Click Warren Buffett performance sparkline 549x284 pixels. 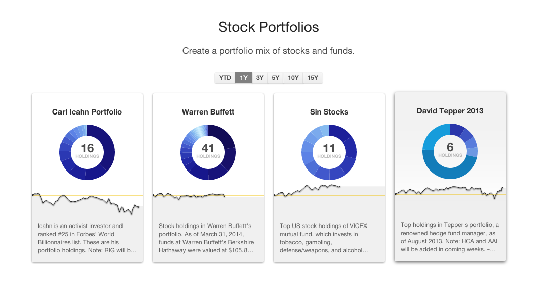click(189, 195)
